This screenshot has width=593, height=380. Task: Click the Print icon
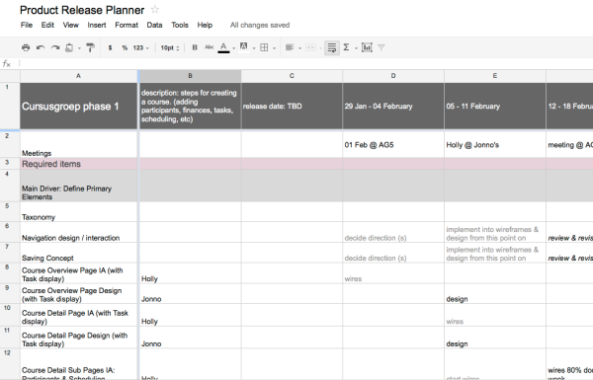click(26, 47)
